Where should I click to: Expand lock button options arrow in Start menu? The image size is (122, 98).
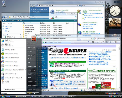pos(38,93)
